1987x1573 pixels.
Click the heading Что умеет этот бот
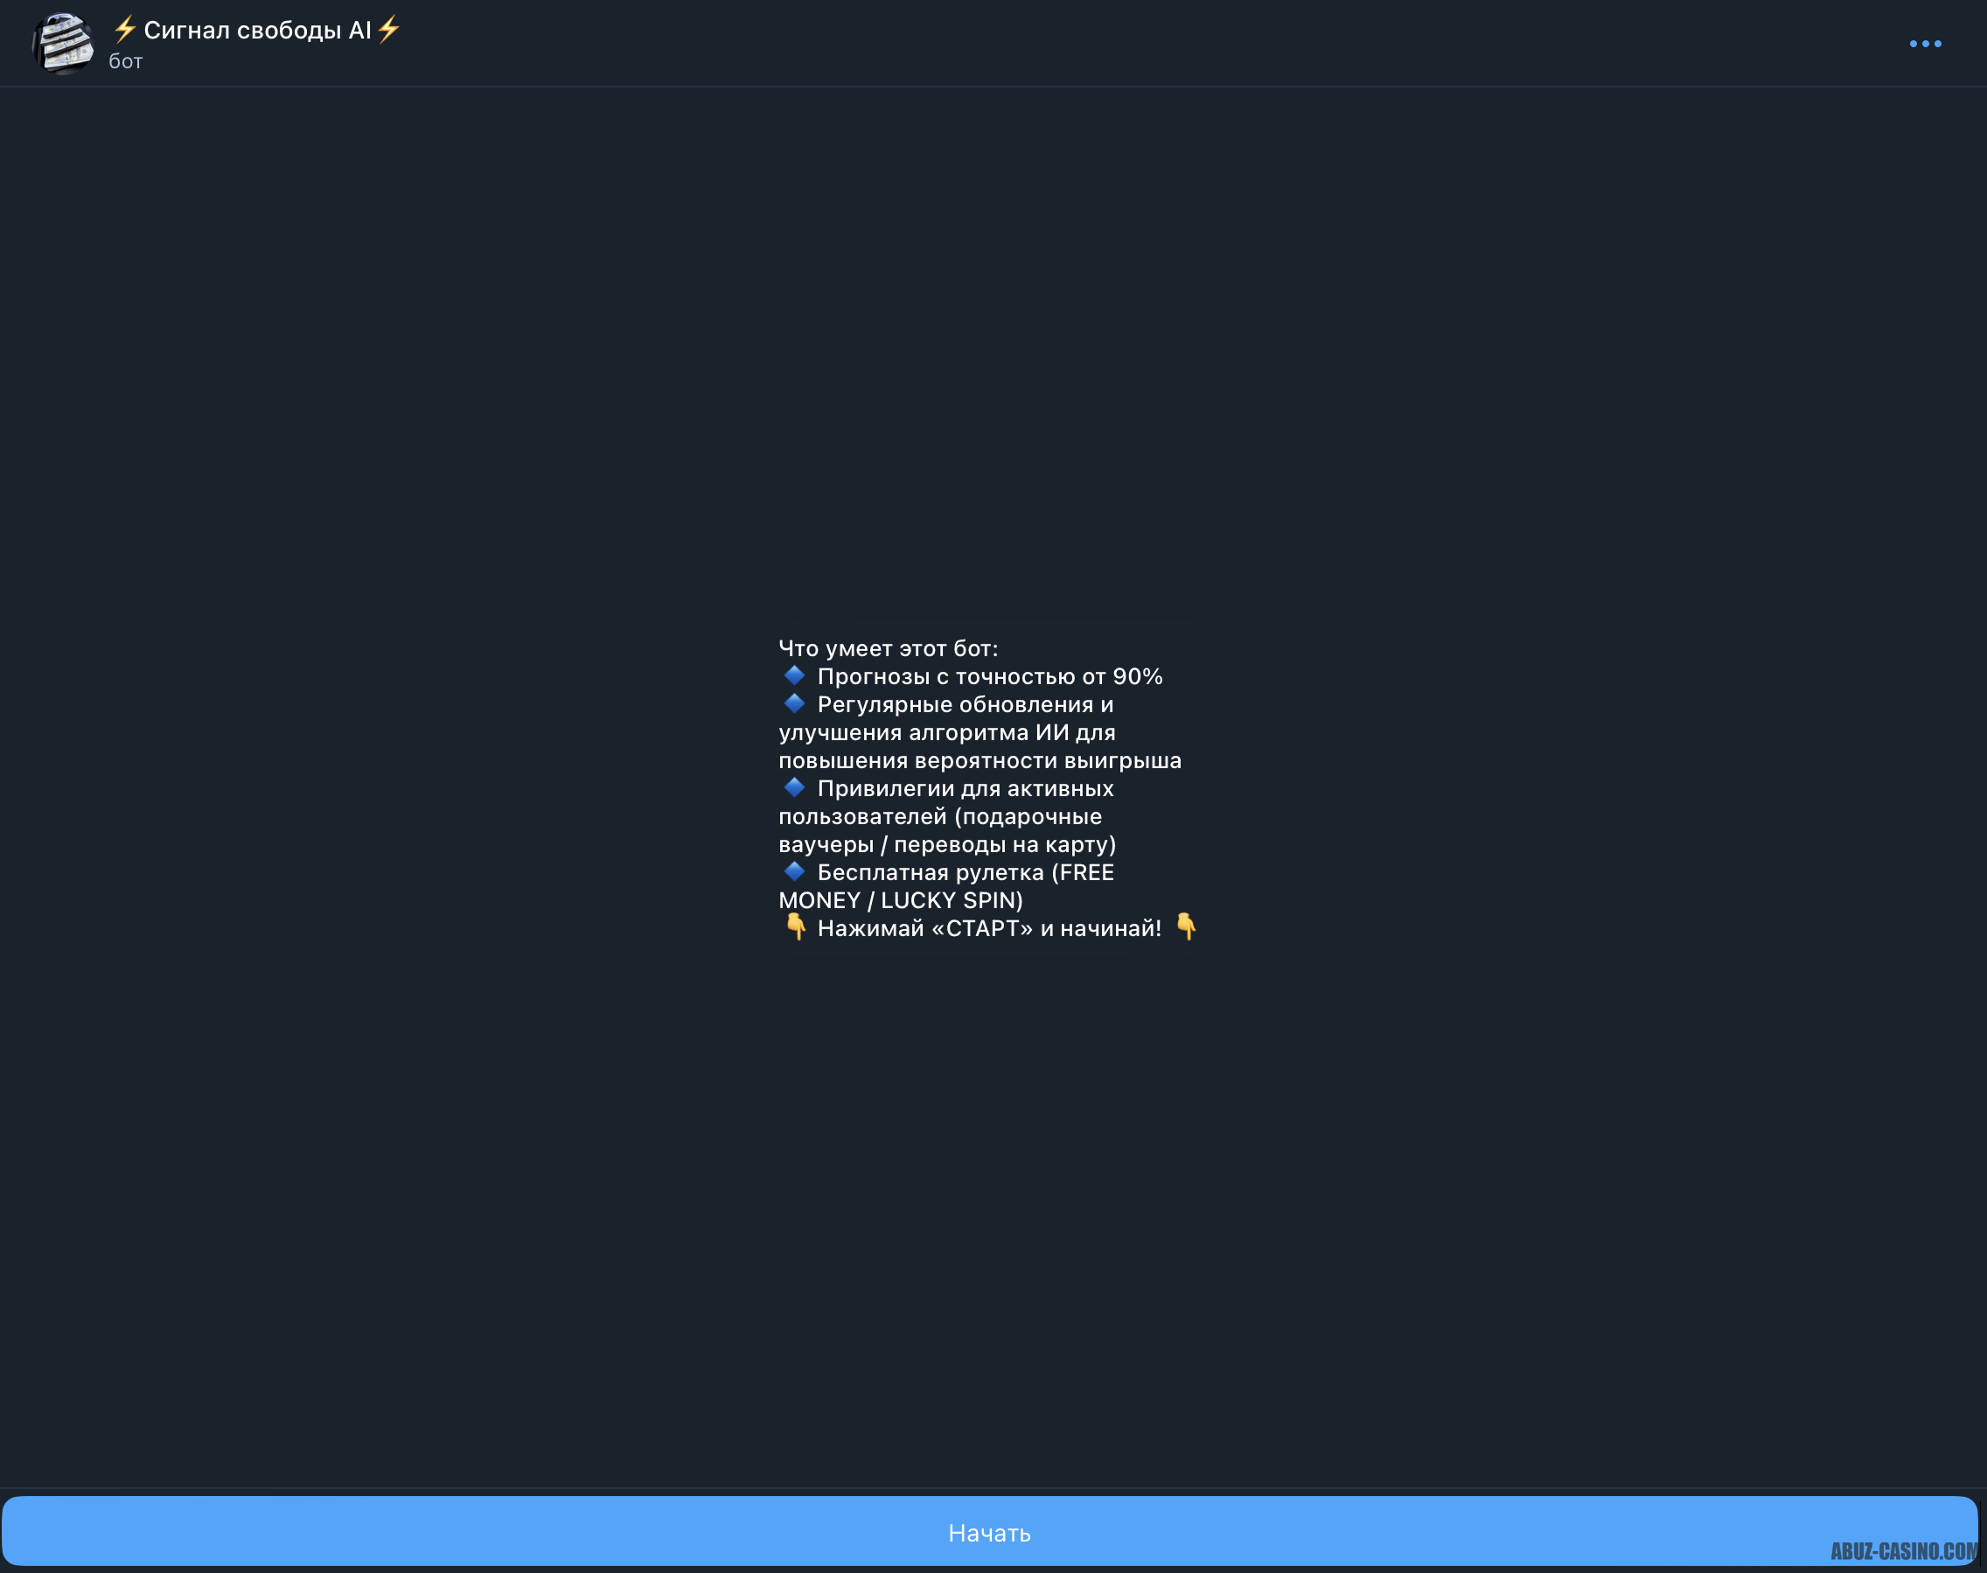(888, 648)
